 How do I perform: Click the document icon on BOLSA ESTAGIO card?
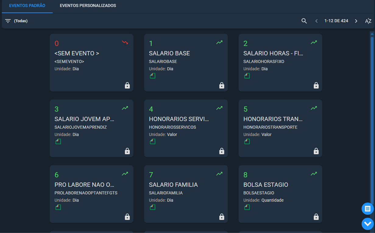pyautogui.click(x=247, y=207)
